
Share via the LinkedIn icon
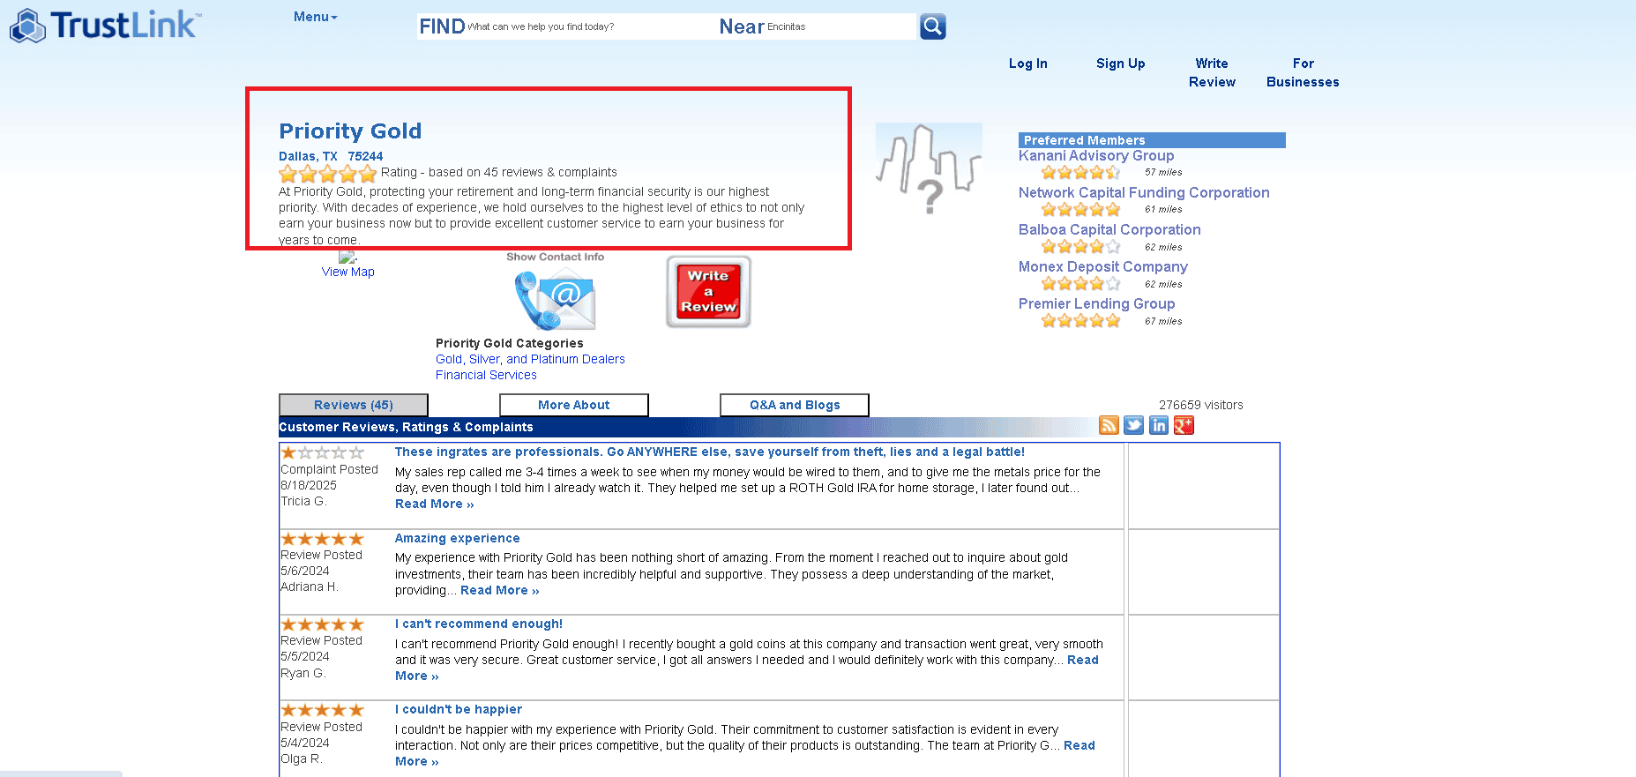(1159, 426)
